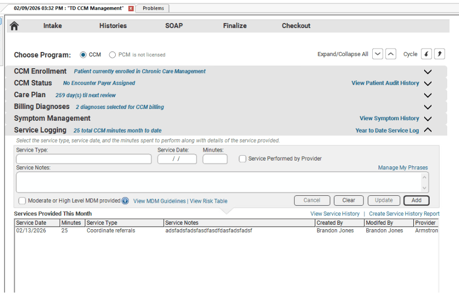Switch to the Problems tab

point(153,8)
